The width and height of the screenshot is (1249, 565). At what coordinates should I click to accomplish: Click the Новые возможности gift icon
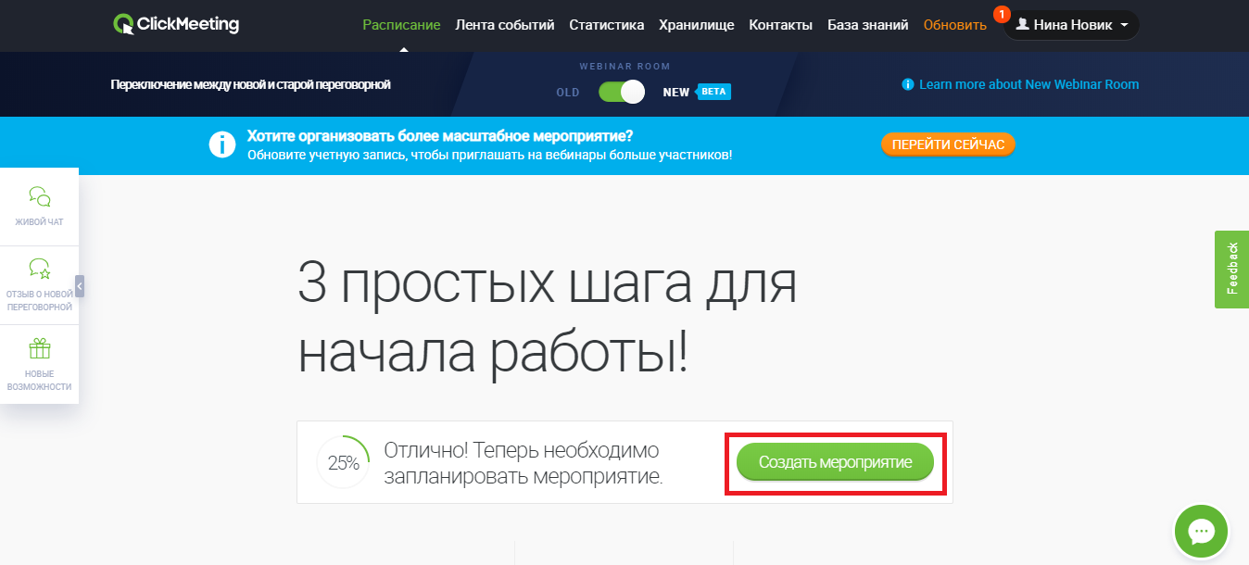(39, 349)
